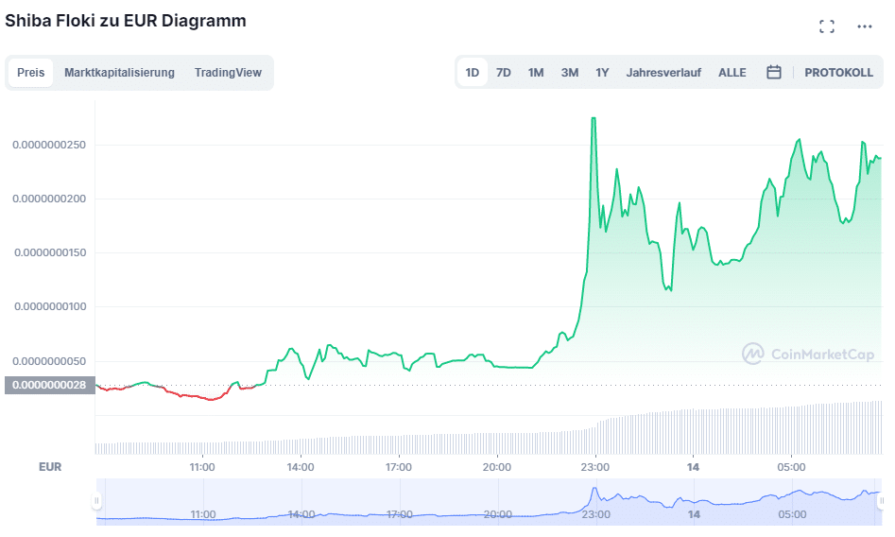This screenshot has width=895, height=537.
Task: Open fullscreen chart view icon
Action: [827, 26]
